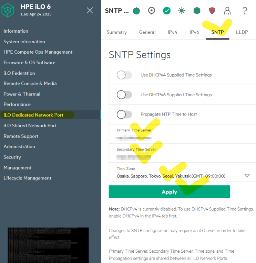Viewport: 256px width, 263px height.
Task: Click the UID indicator target icon
Action: (x=152, y=11)
